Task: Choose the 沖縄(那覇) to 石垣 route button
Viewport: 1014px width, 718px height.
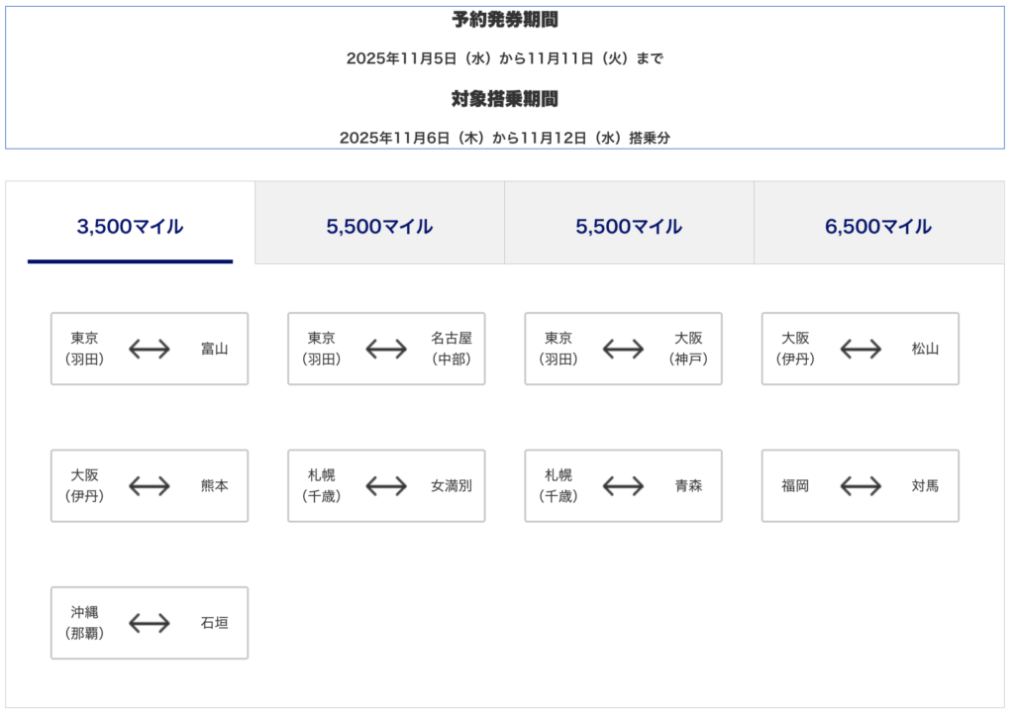Action: [150, 623]
